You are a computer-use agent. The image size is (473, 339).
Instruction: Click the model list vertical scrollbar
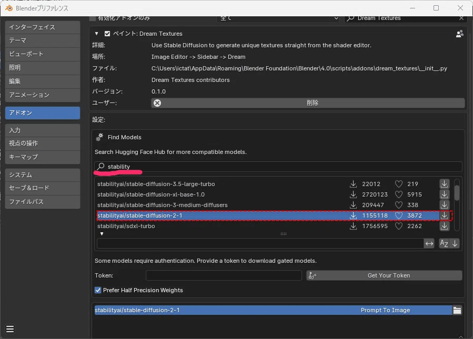coord(457,193)
